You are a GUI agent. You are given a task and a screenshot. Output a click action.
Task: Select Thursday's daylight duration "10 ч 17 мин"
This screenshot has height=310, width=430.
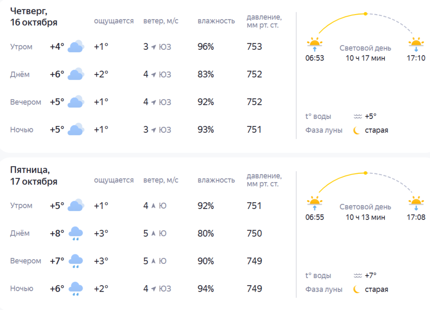[365, 58]
